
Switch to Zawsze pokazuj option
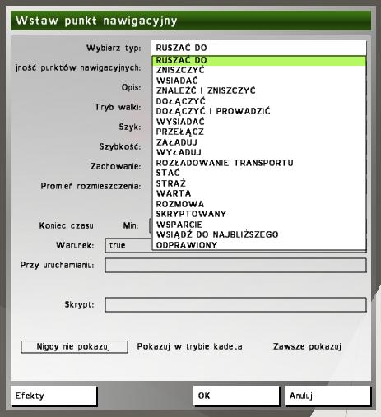pyautogui.click(x=307, y=347)
